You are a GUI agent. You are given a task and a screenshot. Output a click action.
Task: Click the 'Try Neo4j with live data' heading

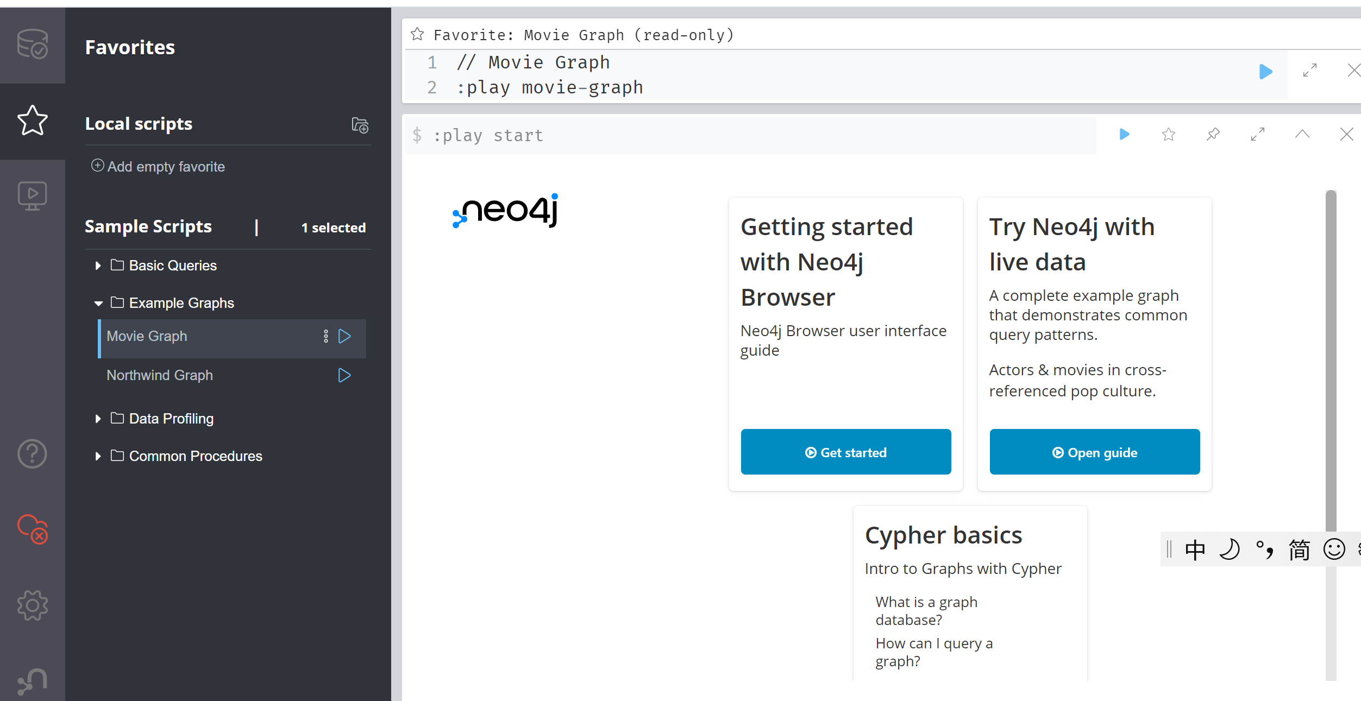(1071, 244)
